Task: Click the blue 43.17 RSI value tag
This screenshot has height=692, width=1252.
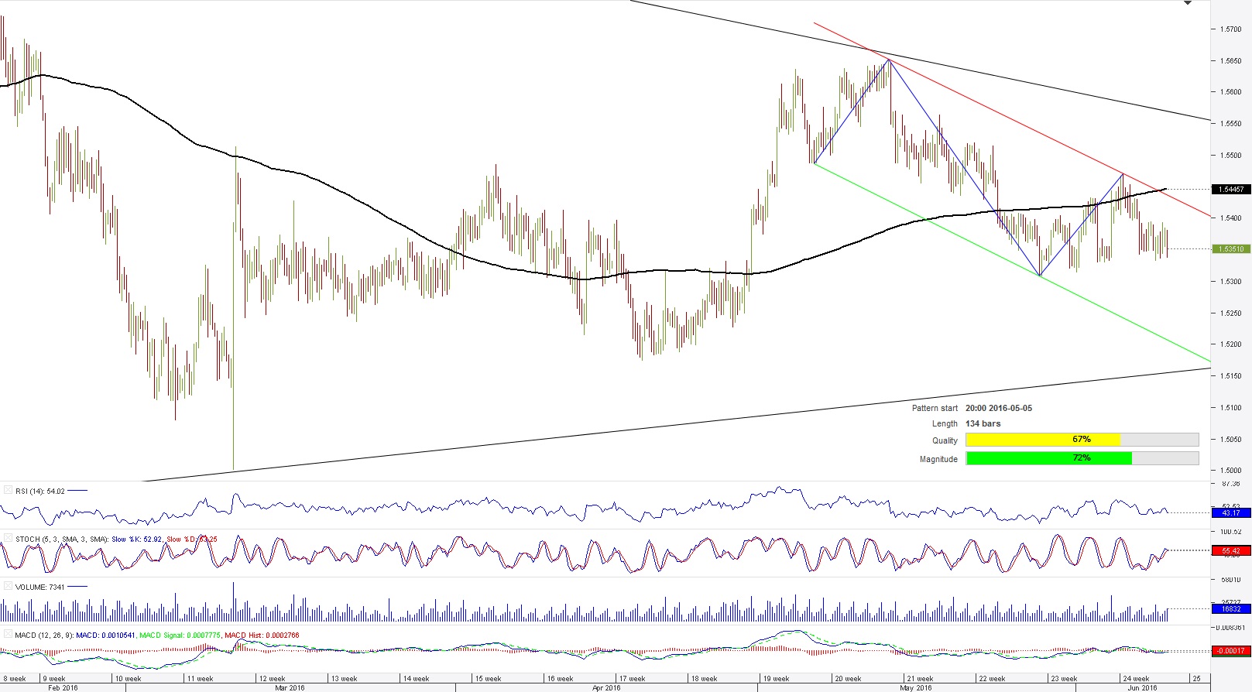Action: [1231, 512]
